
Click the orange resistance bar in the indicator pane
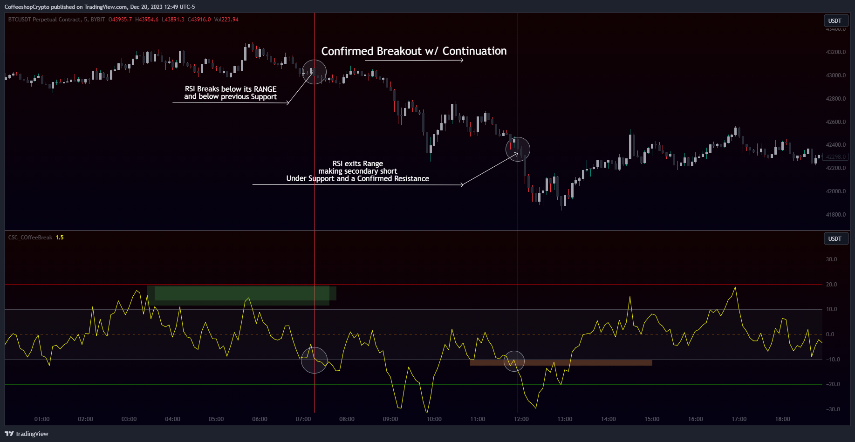[x=561, y=362]
